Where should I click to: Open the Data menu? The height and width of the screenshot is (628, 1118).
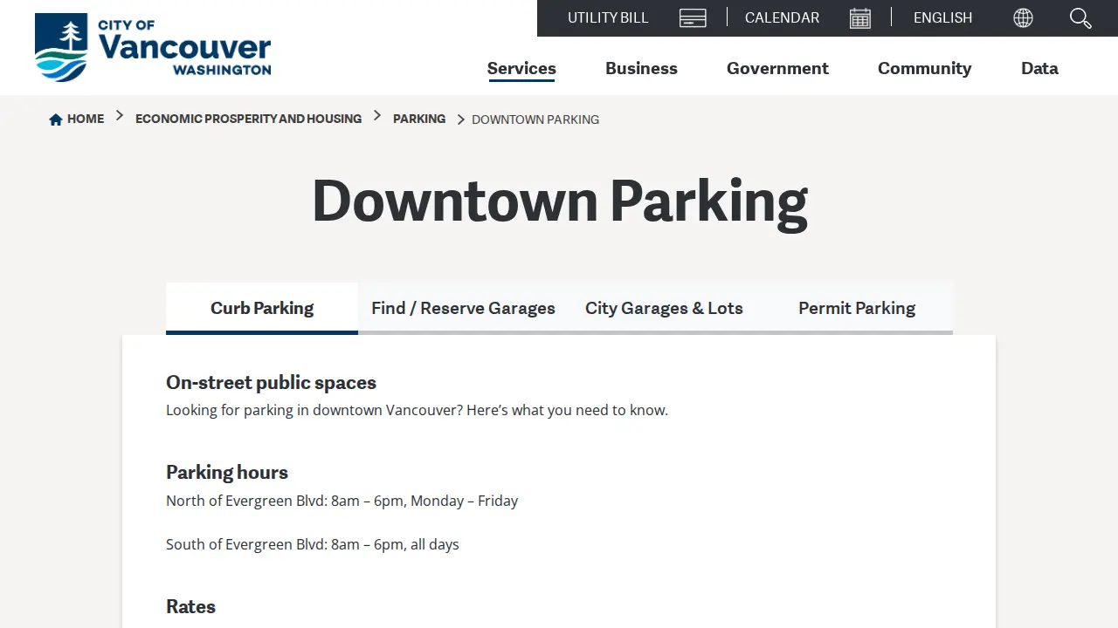[1039, 68]
